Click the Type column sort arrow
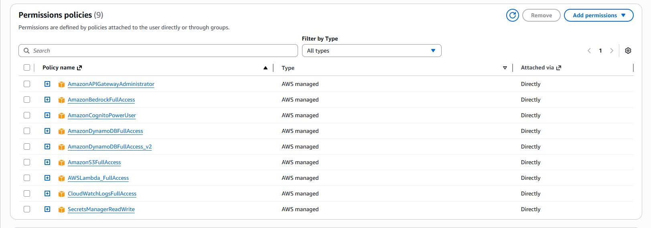Image resolution: width=651 pixels, height=228 pixels. (x=505, y=68)
